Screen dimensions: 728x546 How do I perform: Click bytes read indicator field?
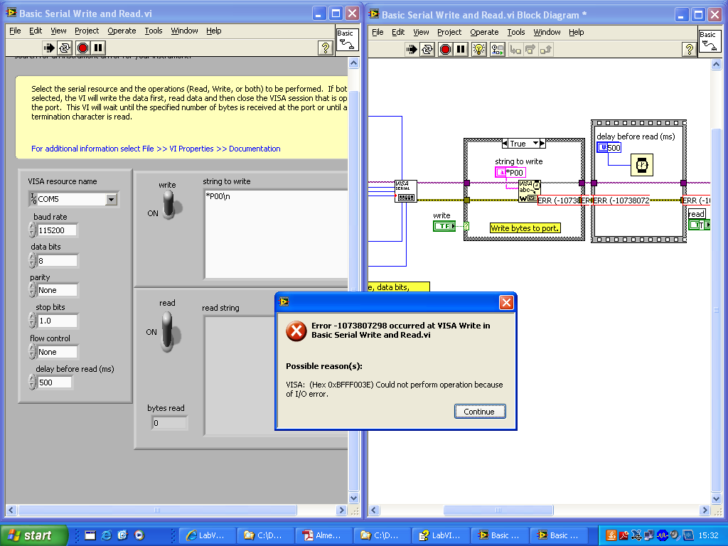(x=169, y=423)
